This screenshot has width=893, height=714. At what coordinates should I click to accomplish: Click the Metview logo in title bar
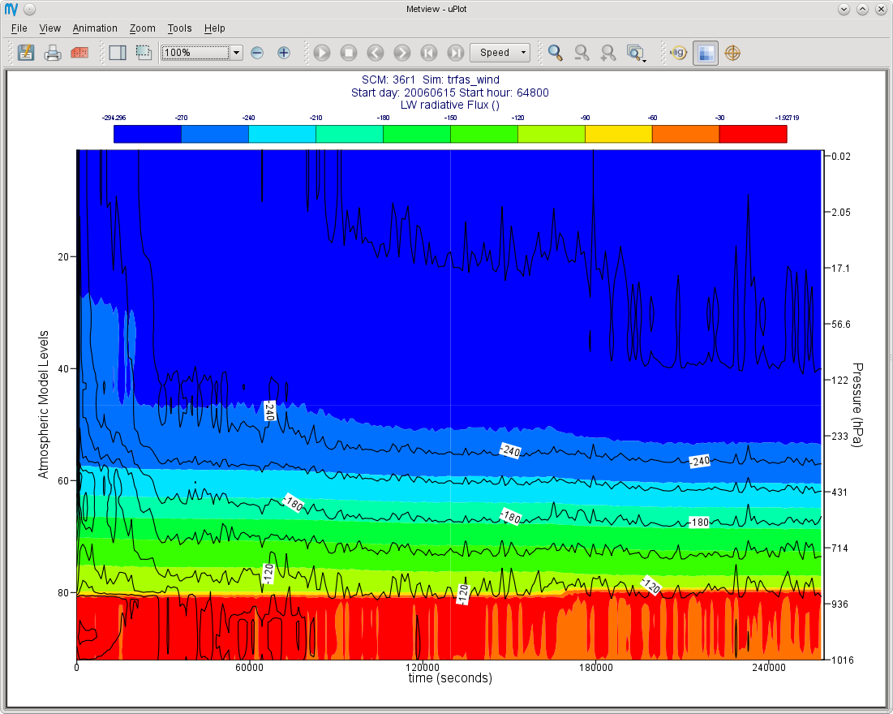tap(11, 9)
